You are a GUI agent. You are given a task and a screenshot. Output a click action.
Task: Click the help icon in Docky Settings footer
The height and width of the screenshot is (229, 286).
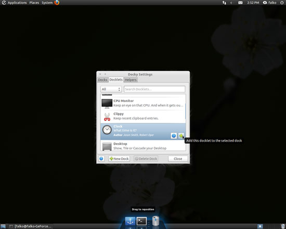click(101, 159)
